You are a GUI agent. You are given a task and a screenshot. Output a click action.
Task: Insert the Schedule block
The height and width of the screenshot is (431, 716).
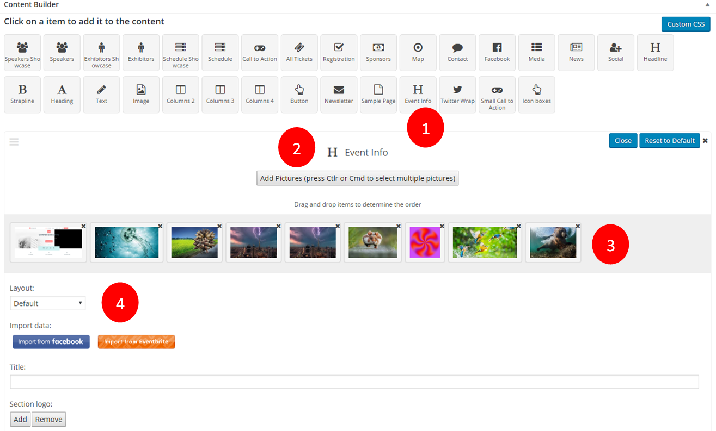(x=220, y=53)
